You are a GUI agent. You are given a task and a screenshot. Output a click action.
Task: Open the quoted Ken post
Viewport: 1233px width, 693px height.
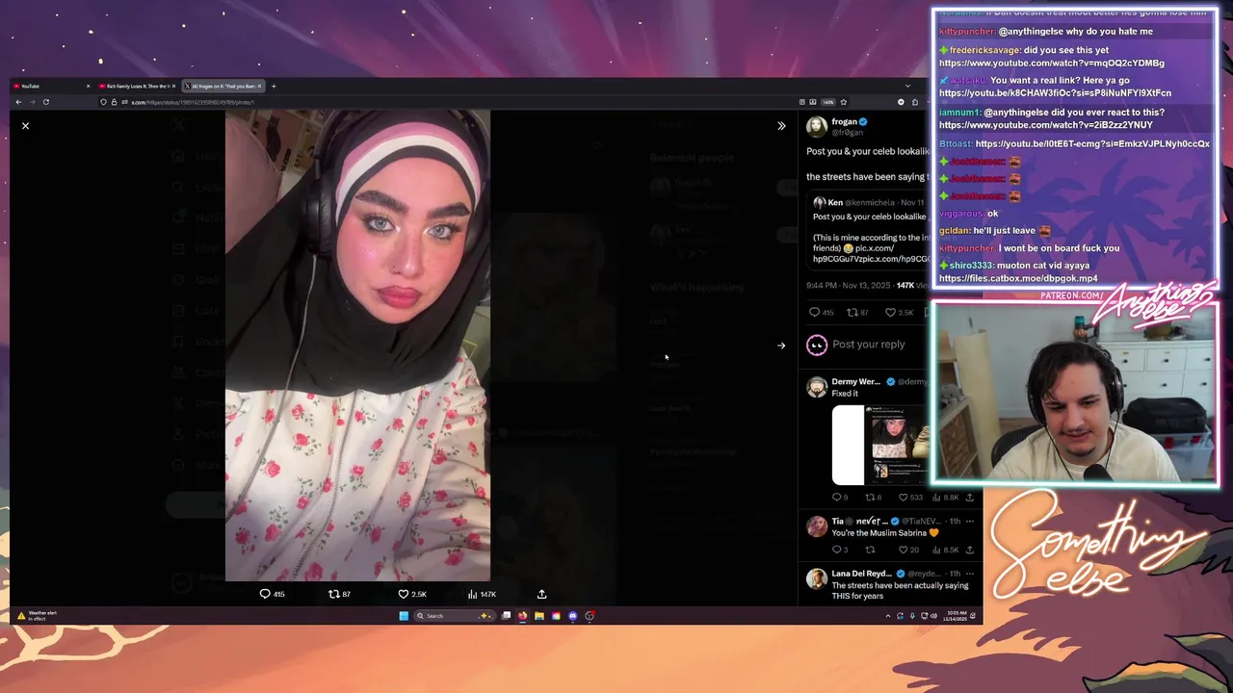869,230
